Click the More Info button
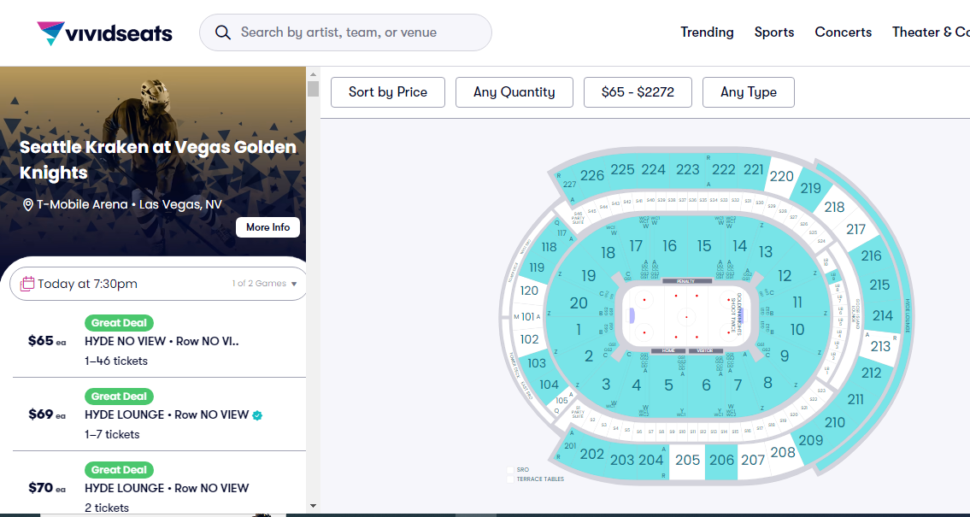The image size is (970, 517). [x=267, y=227]
